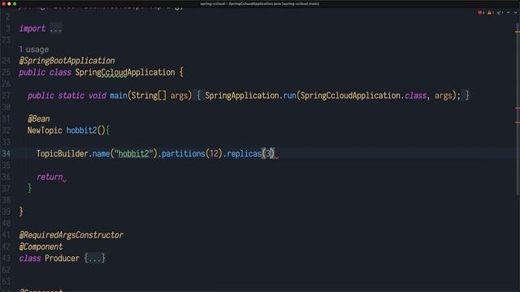Click the yellow window minimize button
Image resolution: width=520 pixels, height=292 pixels.
click(9, 3)
